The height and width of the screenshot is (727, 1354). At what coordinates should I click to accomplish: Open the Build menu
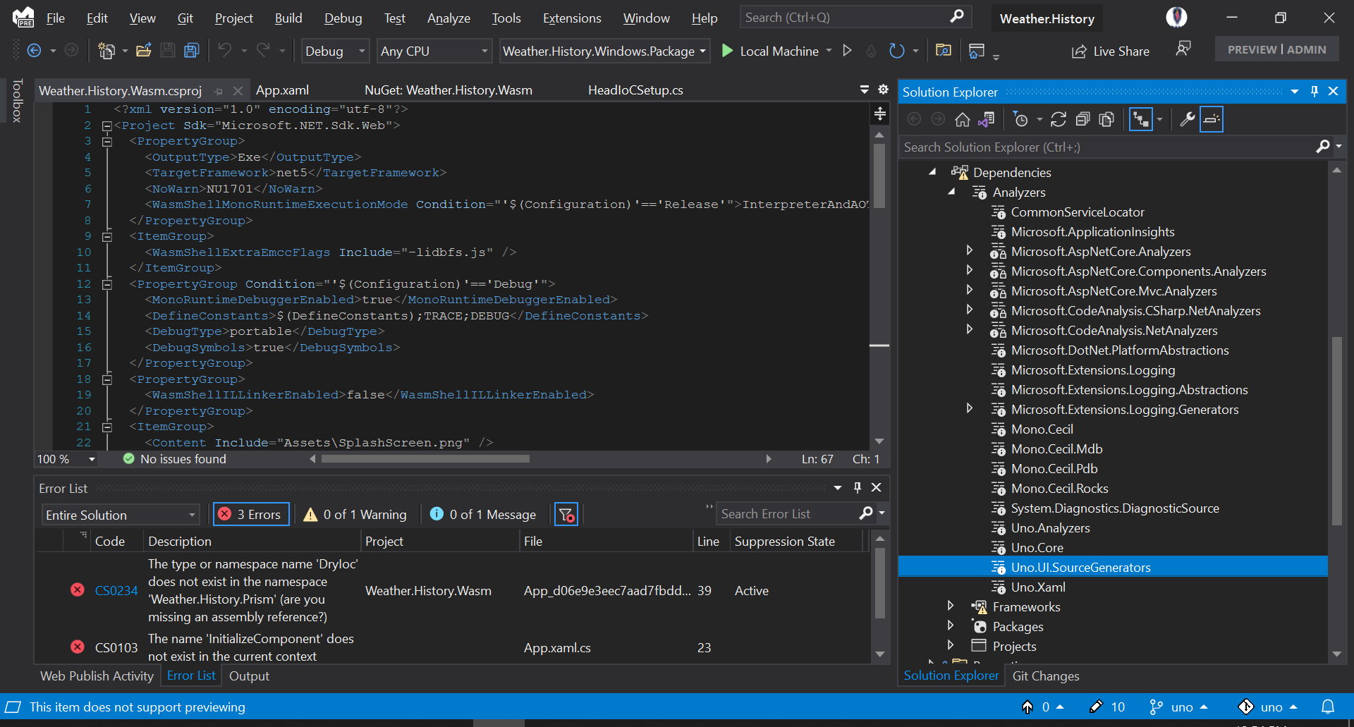tap(288, 18)
